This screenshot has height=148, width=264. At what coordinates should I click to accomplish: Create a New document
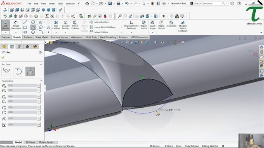[93, 3]
